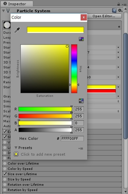Image resolution: width=128 pixels, height=194 pixels.
Task: Click the Color over Lifetime label
Action: [x=23, y=164]
